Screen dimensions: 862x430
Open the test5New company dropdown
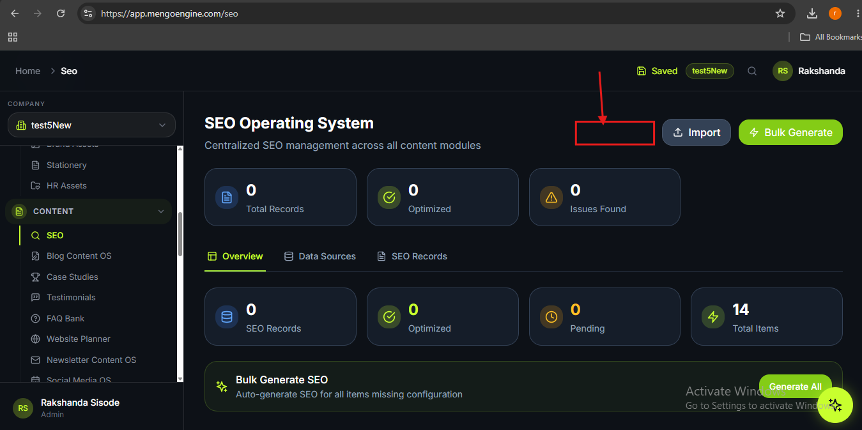coord(91,125)
